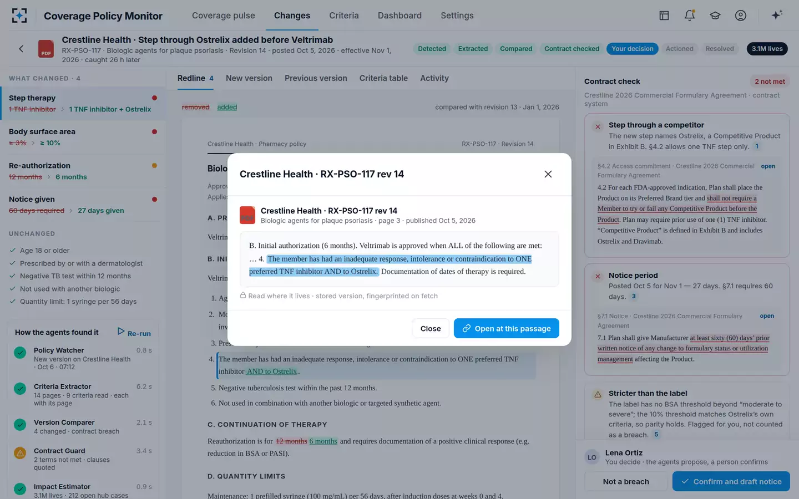Switch to the Coverage pulse tab
Viewport: 799px width, 499px height.
(224, 16)
